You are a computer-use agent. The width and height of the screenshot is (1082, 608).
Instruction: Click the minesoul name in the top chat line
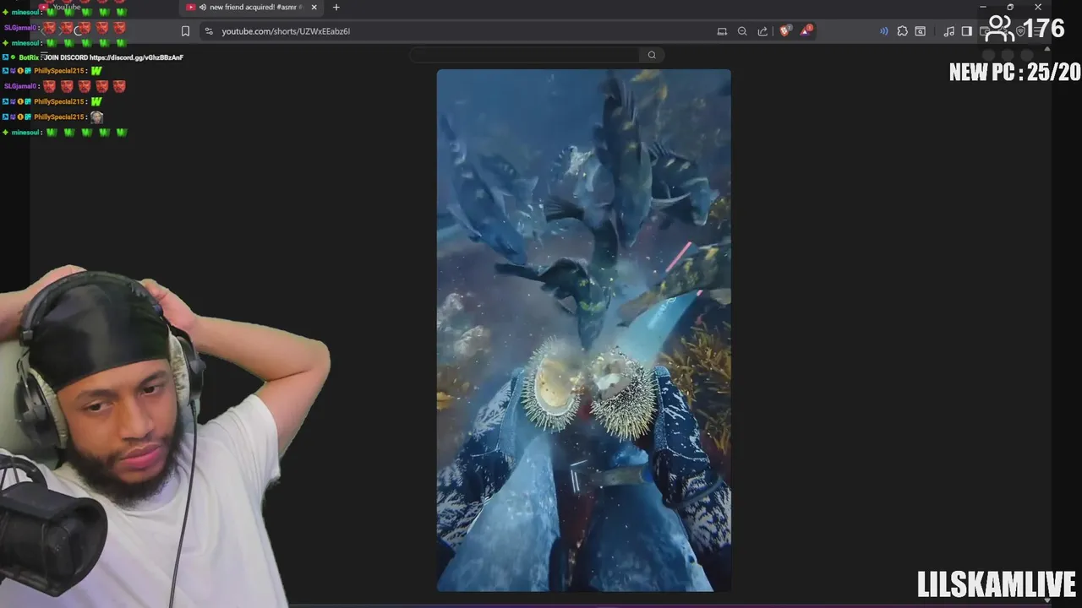pos(25,13)
